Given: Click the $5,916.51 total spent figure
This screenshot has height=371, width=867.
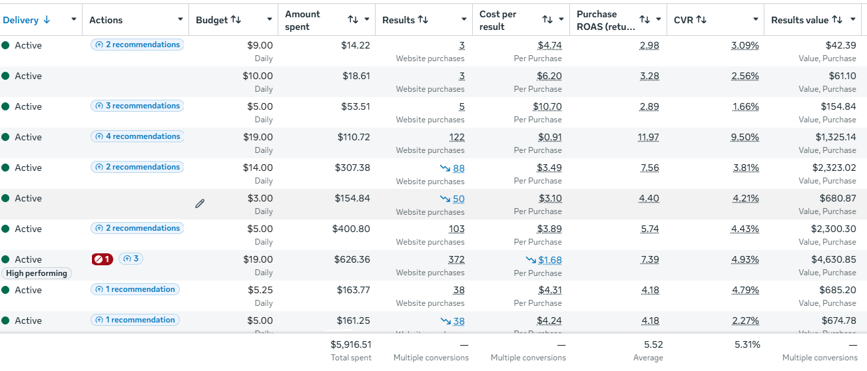Looking at the screenshot, I should point(351,344).
